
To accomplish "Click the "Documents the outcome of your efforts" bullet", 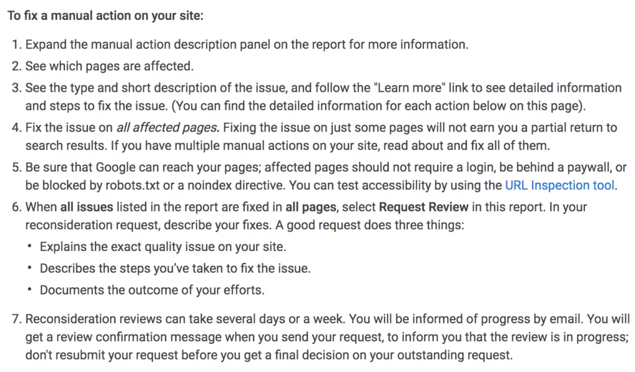I will pyautogui.click(x=152, y=290).
